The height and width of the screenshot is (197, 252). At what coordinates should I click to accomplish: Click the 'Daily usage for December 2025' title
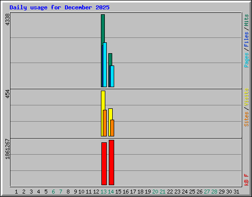[60, 7]
